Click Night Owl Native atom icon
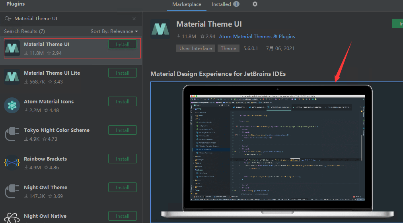403x223 pixels. point(12,218)
